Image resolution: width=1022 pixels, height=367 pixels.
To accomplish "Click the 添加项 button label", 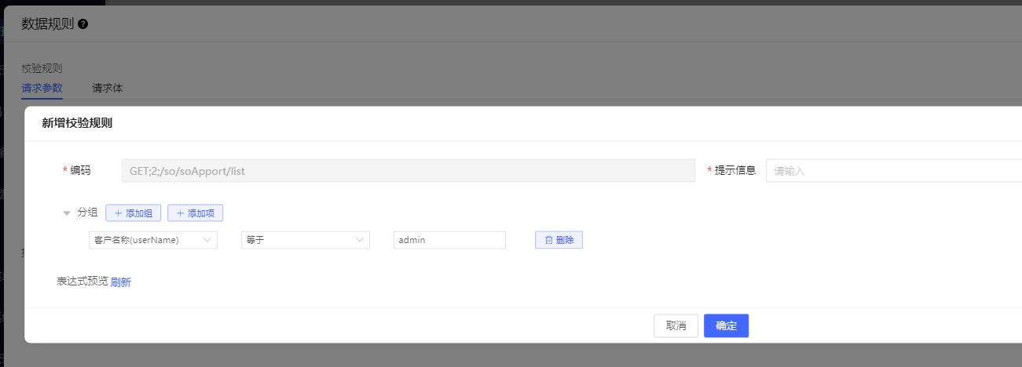I will pyautogui.click(x=203, y=213).
